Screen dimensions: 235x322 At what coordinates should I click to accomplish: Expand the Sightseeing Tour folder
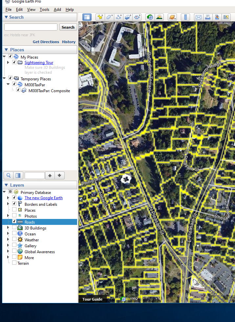click(8, 63)
